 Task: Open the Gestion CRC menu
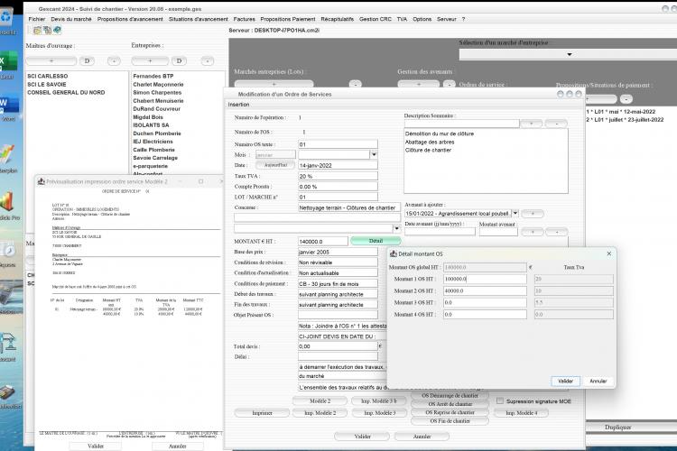376,19
